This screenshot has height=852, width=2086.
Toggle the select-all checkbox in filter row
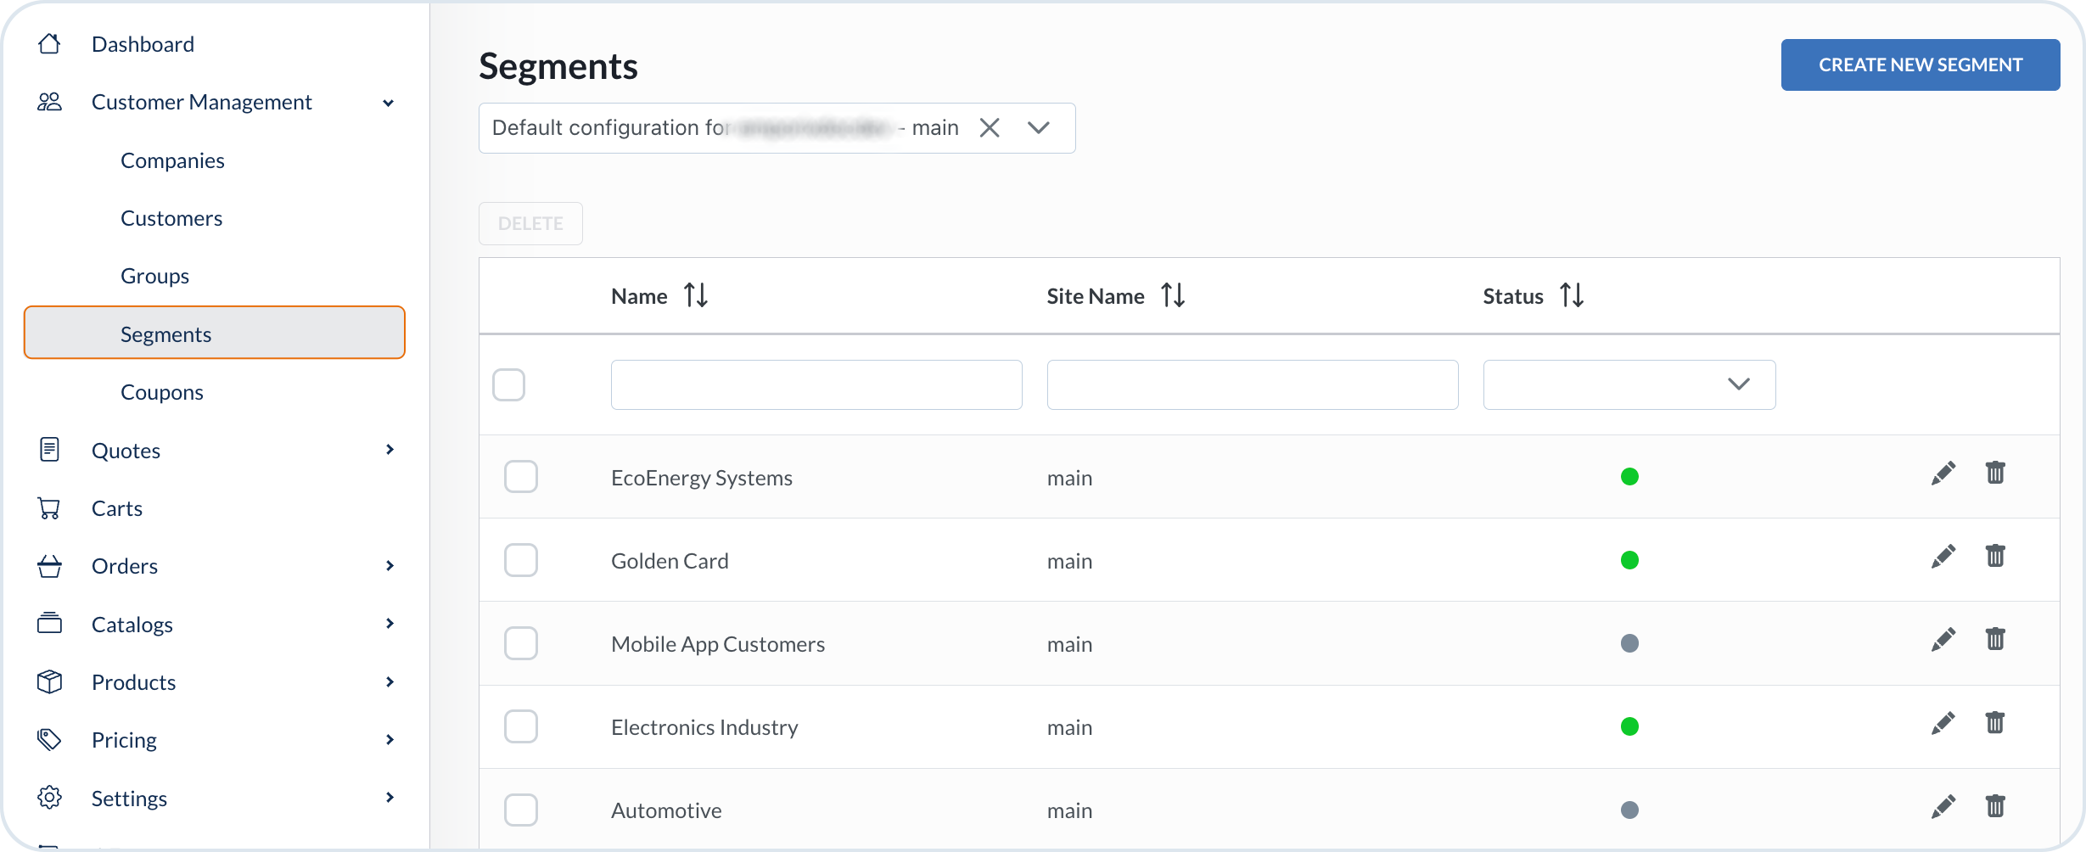coord(509,384)
